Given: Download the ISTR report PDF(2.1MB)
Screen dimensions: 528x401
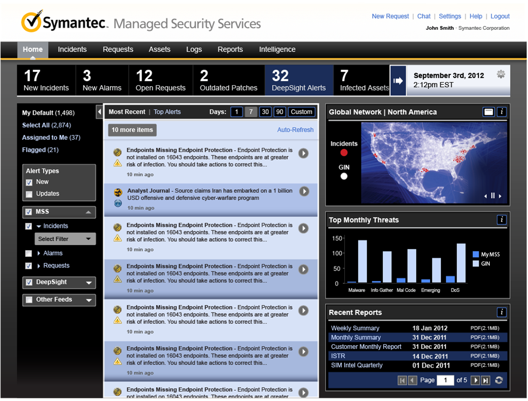Looking at the screenshot, I should pyautogui.click(x=485, y=356).
